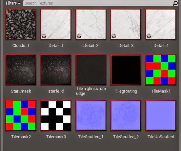Select the Detail_2 marble texture thumbnail

tap(91, 24)
